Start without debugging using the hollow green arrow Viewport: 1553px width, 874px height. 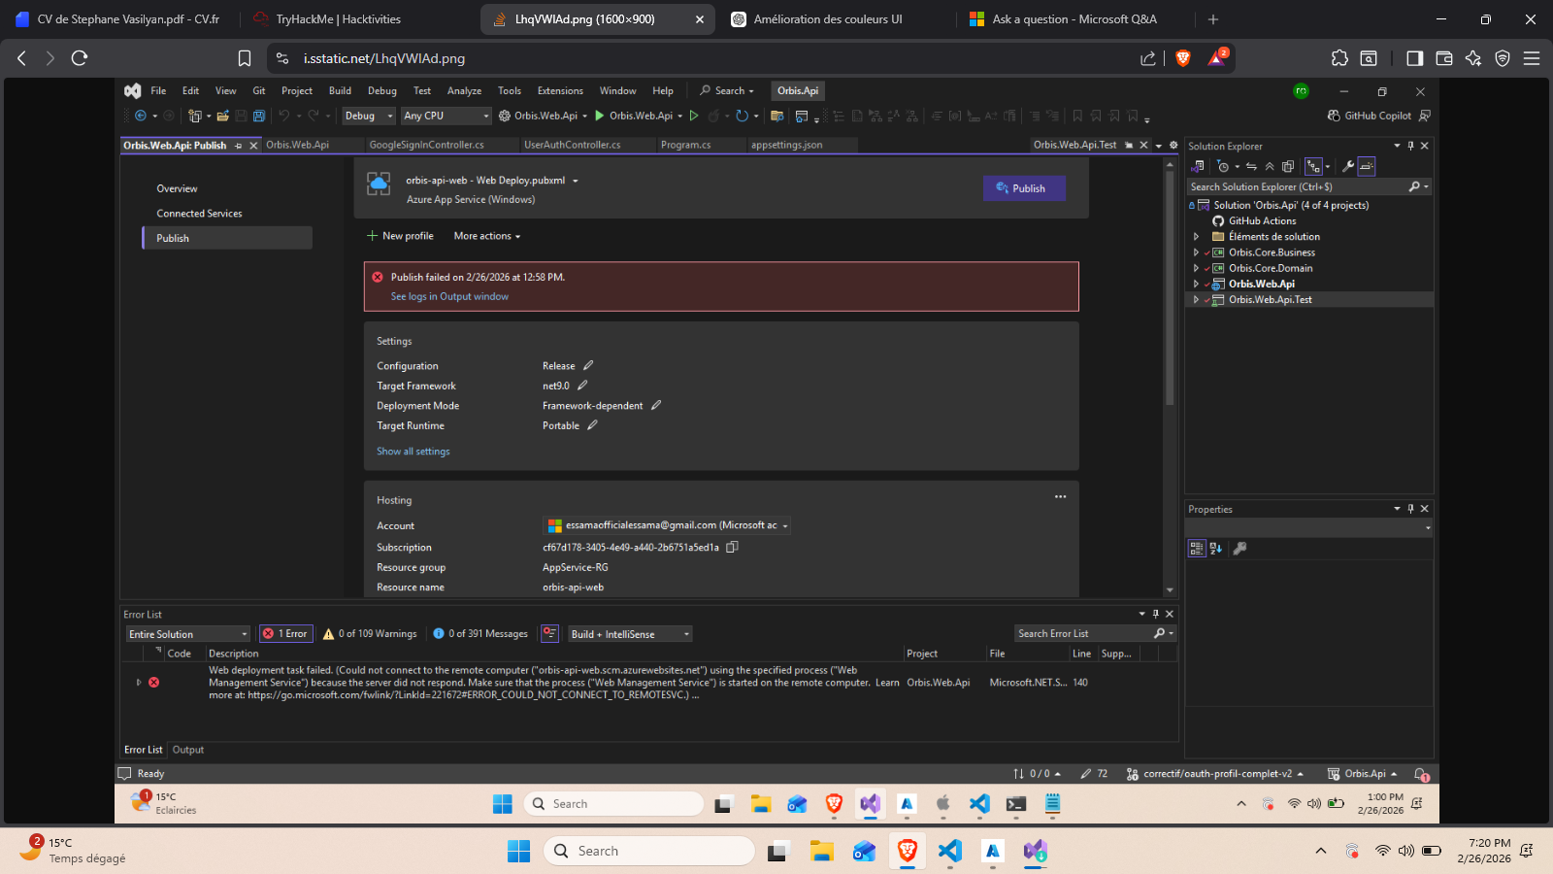pos(694,116)
